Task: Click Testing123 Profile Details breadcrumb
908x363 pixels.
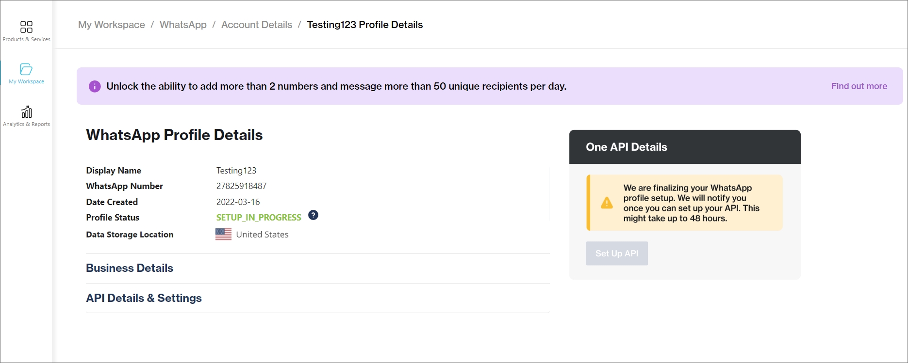Action: (x=364, y=25)
